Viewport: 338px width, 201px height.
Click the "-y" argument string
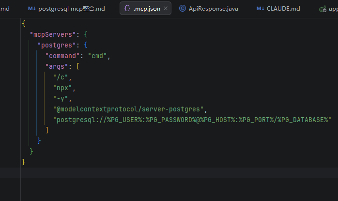[61, 98]
